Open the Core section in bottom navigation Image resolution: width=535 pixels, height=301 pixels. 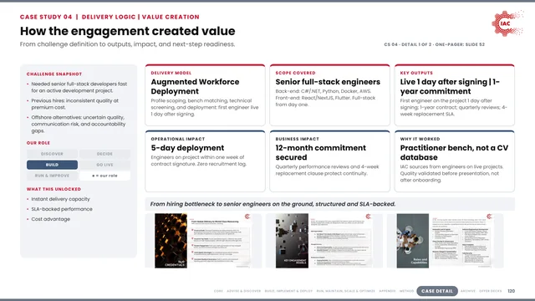coord(218,291)
